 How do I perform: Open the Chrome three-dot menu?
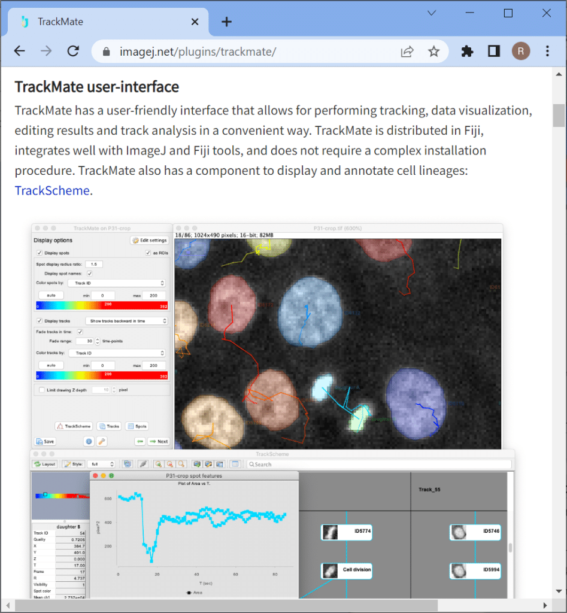(x=548, y=51)
